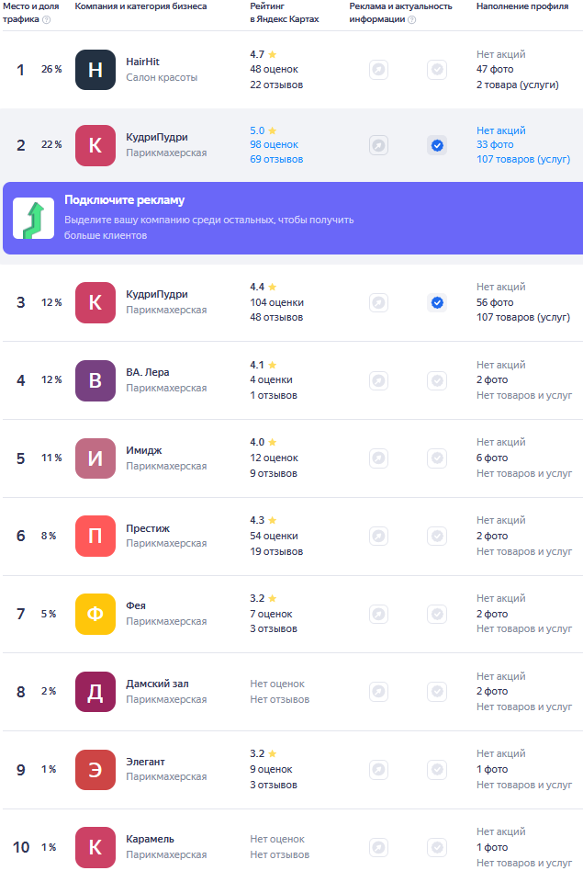Image resolution: width=583 pixels, height=882 pixels.
Task: Click the blue 33 фото link
Action: click(x=495, y=144)
